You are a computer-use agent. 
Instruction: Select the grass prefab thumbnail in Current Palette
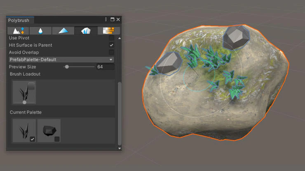point(24,131)
